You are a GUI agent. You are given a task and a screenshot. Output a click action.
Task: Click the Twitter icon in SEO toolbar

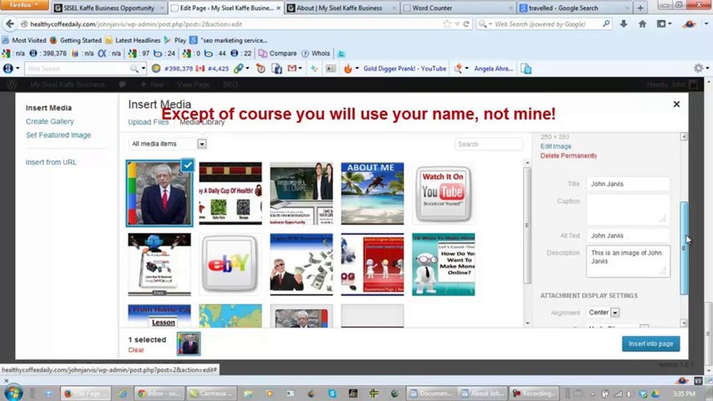click(x=341, y=53)
